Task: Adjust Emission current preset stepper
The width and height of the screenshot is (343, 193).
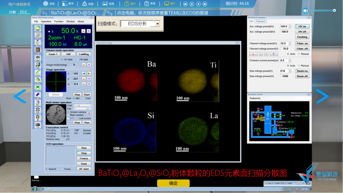Action: click(x=290, y=60)
